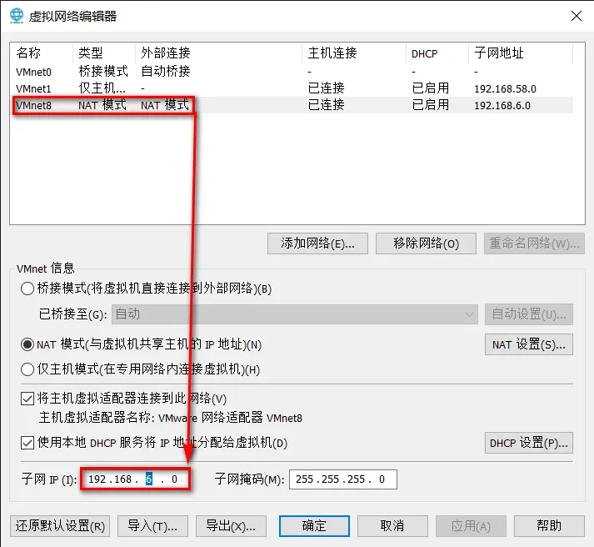Click the 子网 IP address input field
Screen dimensions: 594x547
tap(136, 479)
